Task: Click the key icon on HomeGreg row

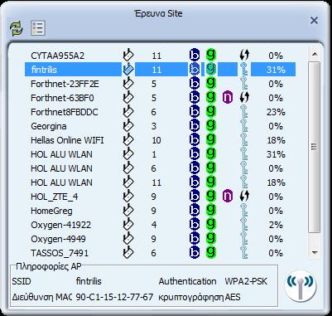Action: (x=244, y=211)
